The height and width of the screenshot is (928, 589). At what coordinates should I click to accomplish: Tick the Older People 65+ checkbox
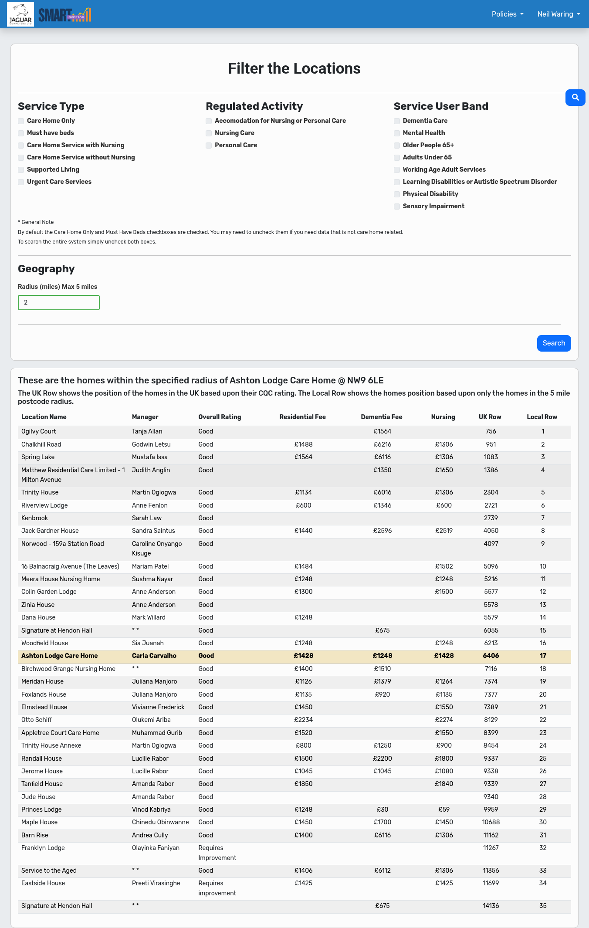click(397, 146)
